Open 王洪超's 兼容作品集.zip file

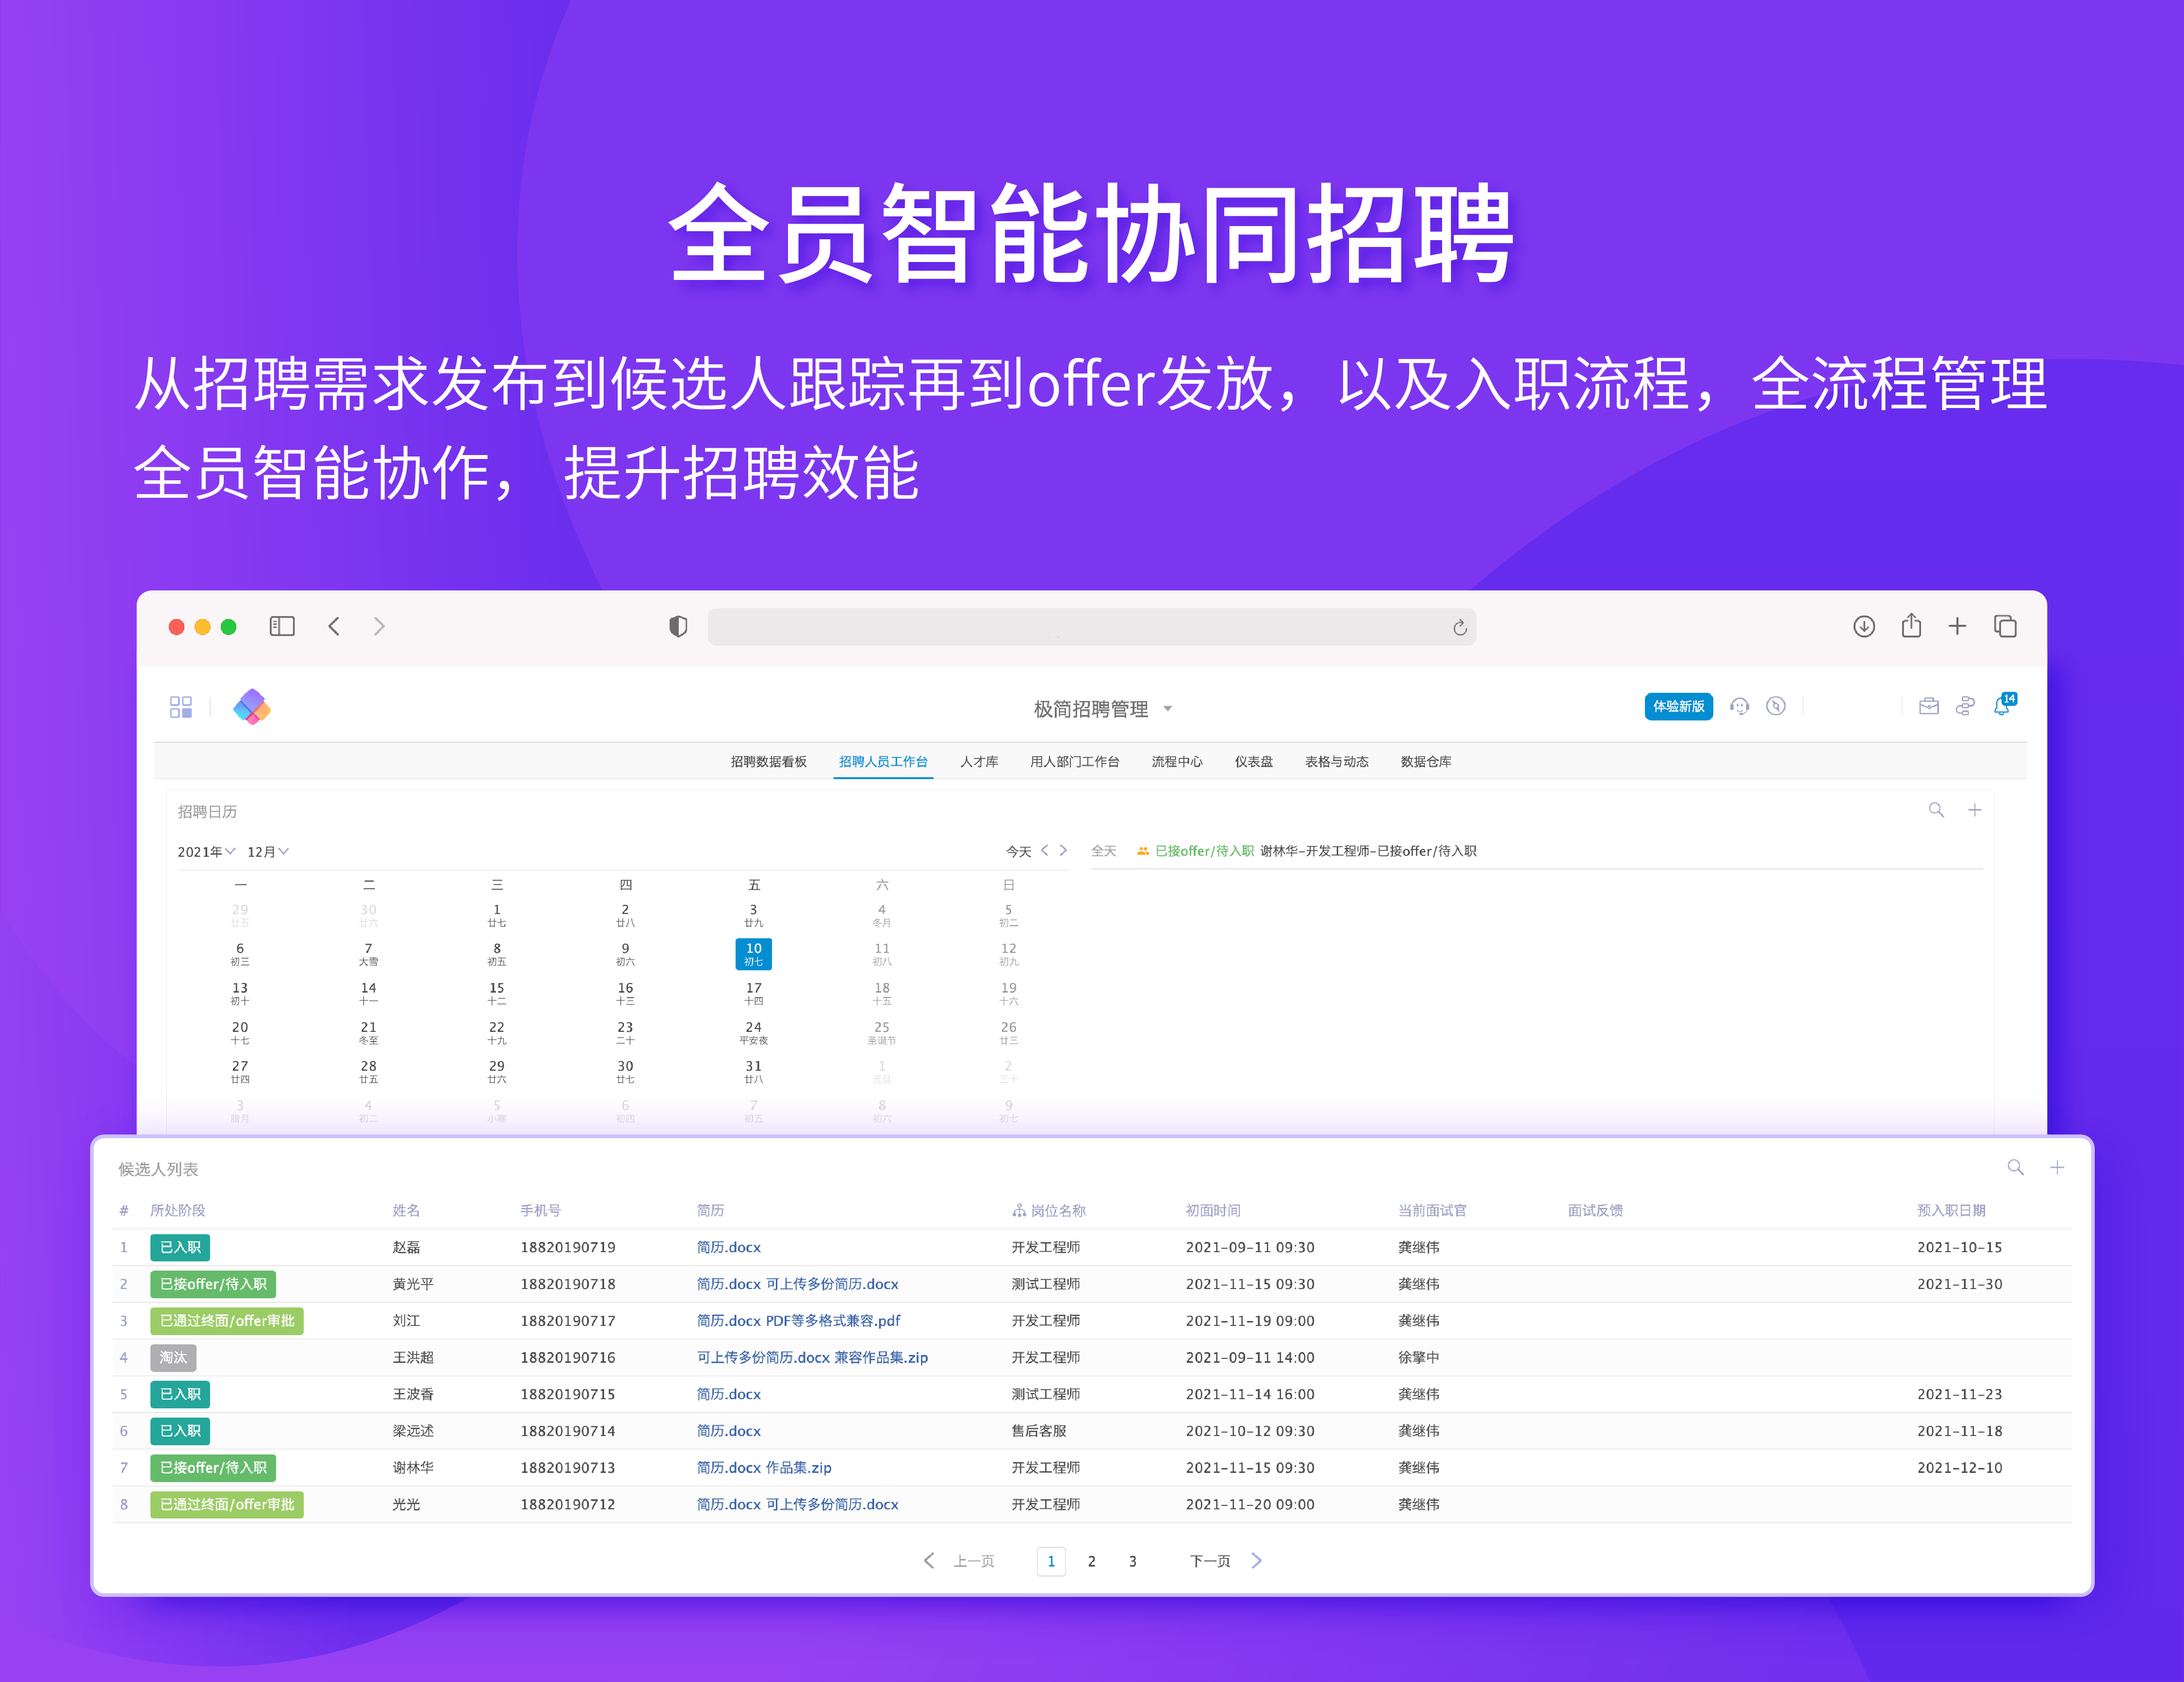(x=881, y=1357)
